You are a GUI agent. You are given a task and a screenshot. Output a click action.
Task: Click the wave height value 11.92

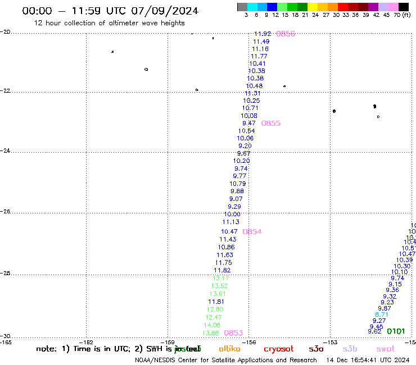pyautogui.click(x=263, y=34)
